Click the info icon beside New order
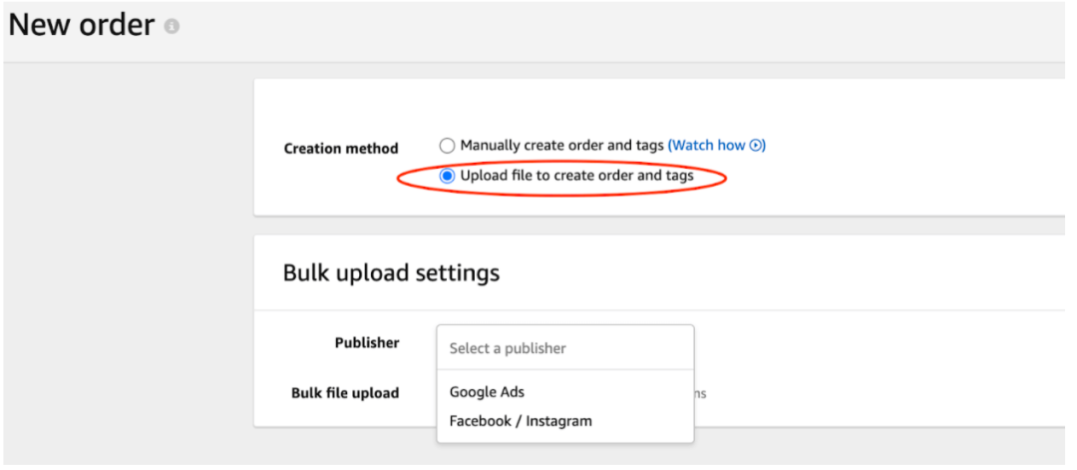The width and height of the screenshot is (1077, 470). coord(172,27)
